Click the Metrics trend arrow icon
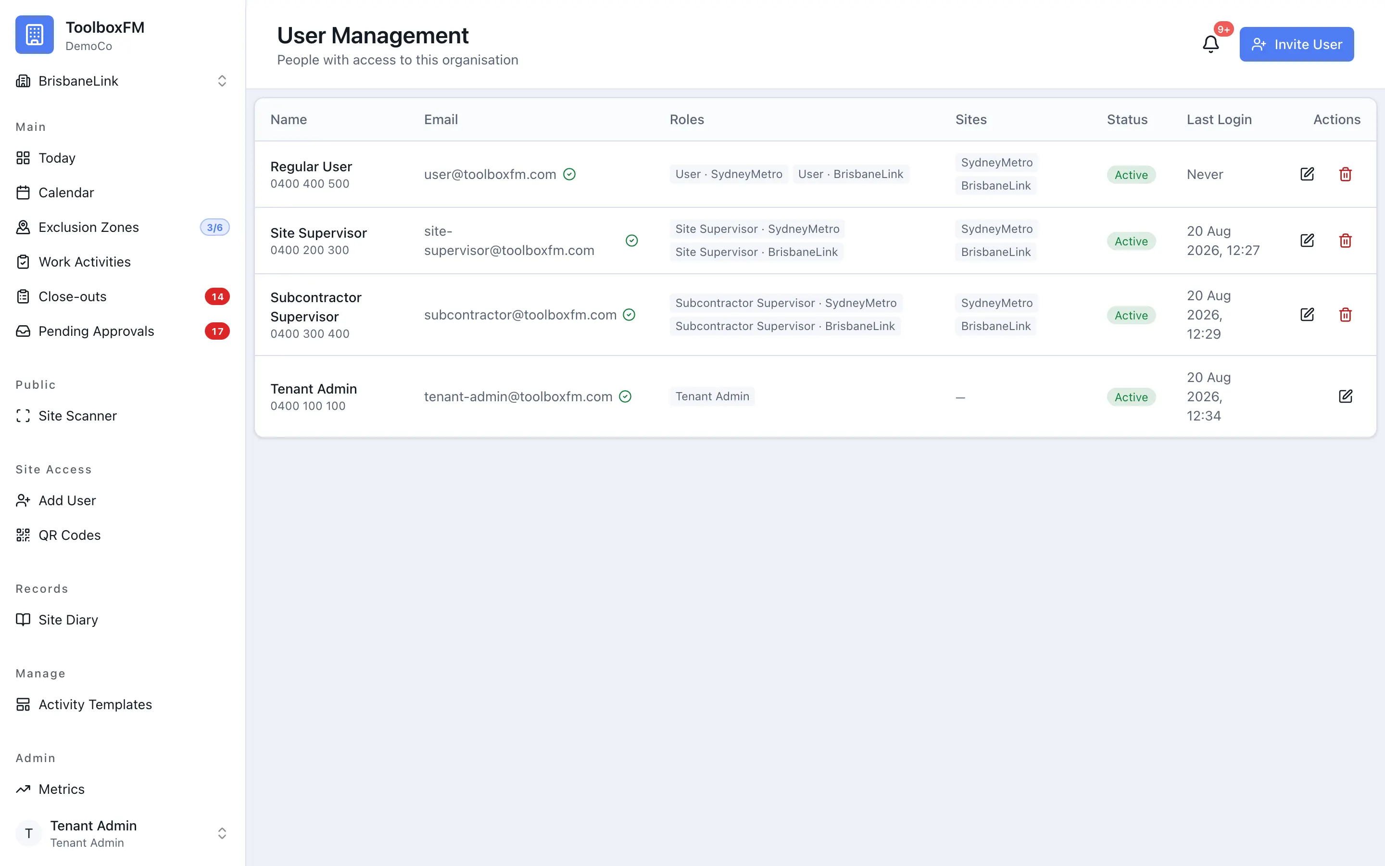Screen dimensions: 1385x866 23,789
